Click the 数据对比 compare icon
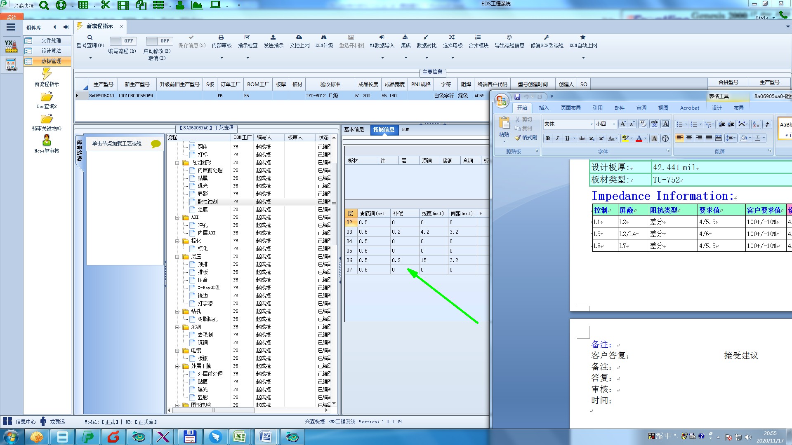792x445 pixels. [x=426, y=37]
